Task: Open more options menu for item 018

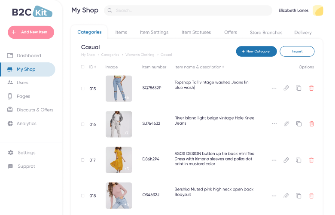Action: pos(274,196)
